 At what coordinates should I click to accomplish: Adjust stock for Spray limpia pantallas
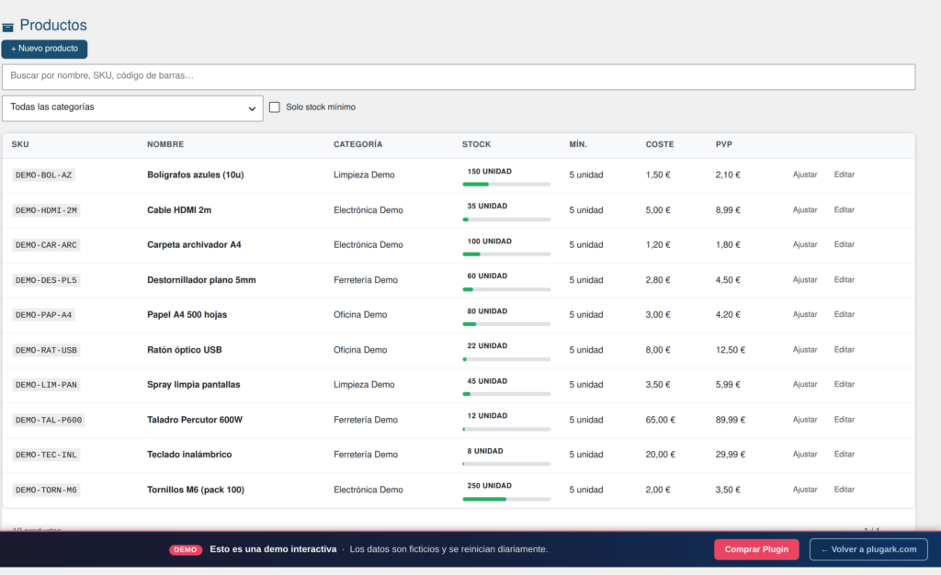point(805,384)
